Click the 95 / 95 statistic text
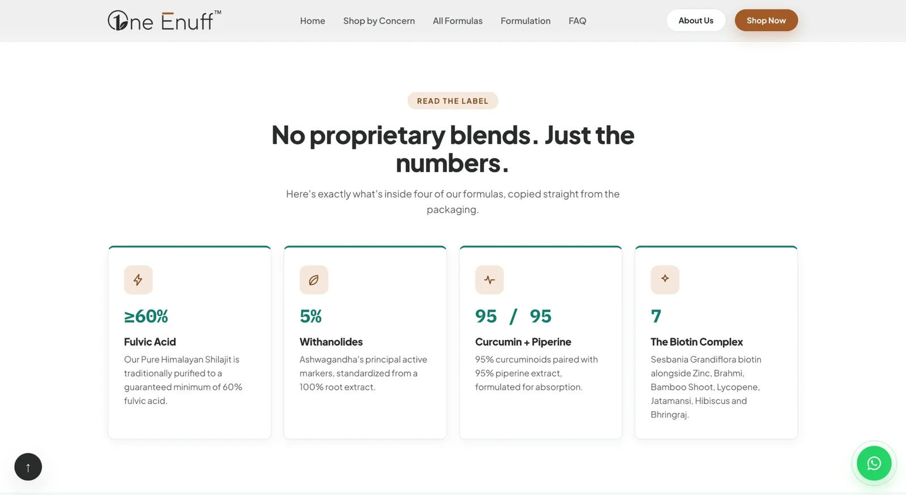The width and height of the screenshot is (906, 495). click(513, 316)
